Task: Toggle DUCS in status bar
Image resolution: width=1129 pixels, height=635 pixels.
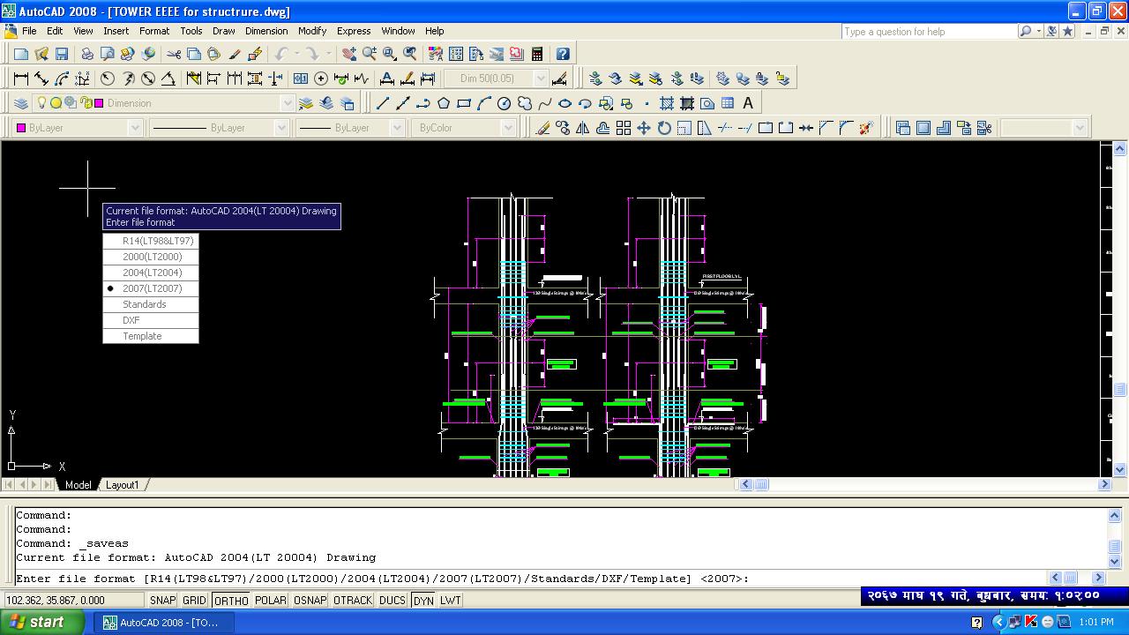Action: pos(393,601)
